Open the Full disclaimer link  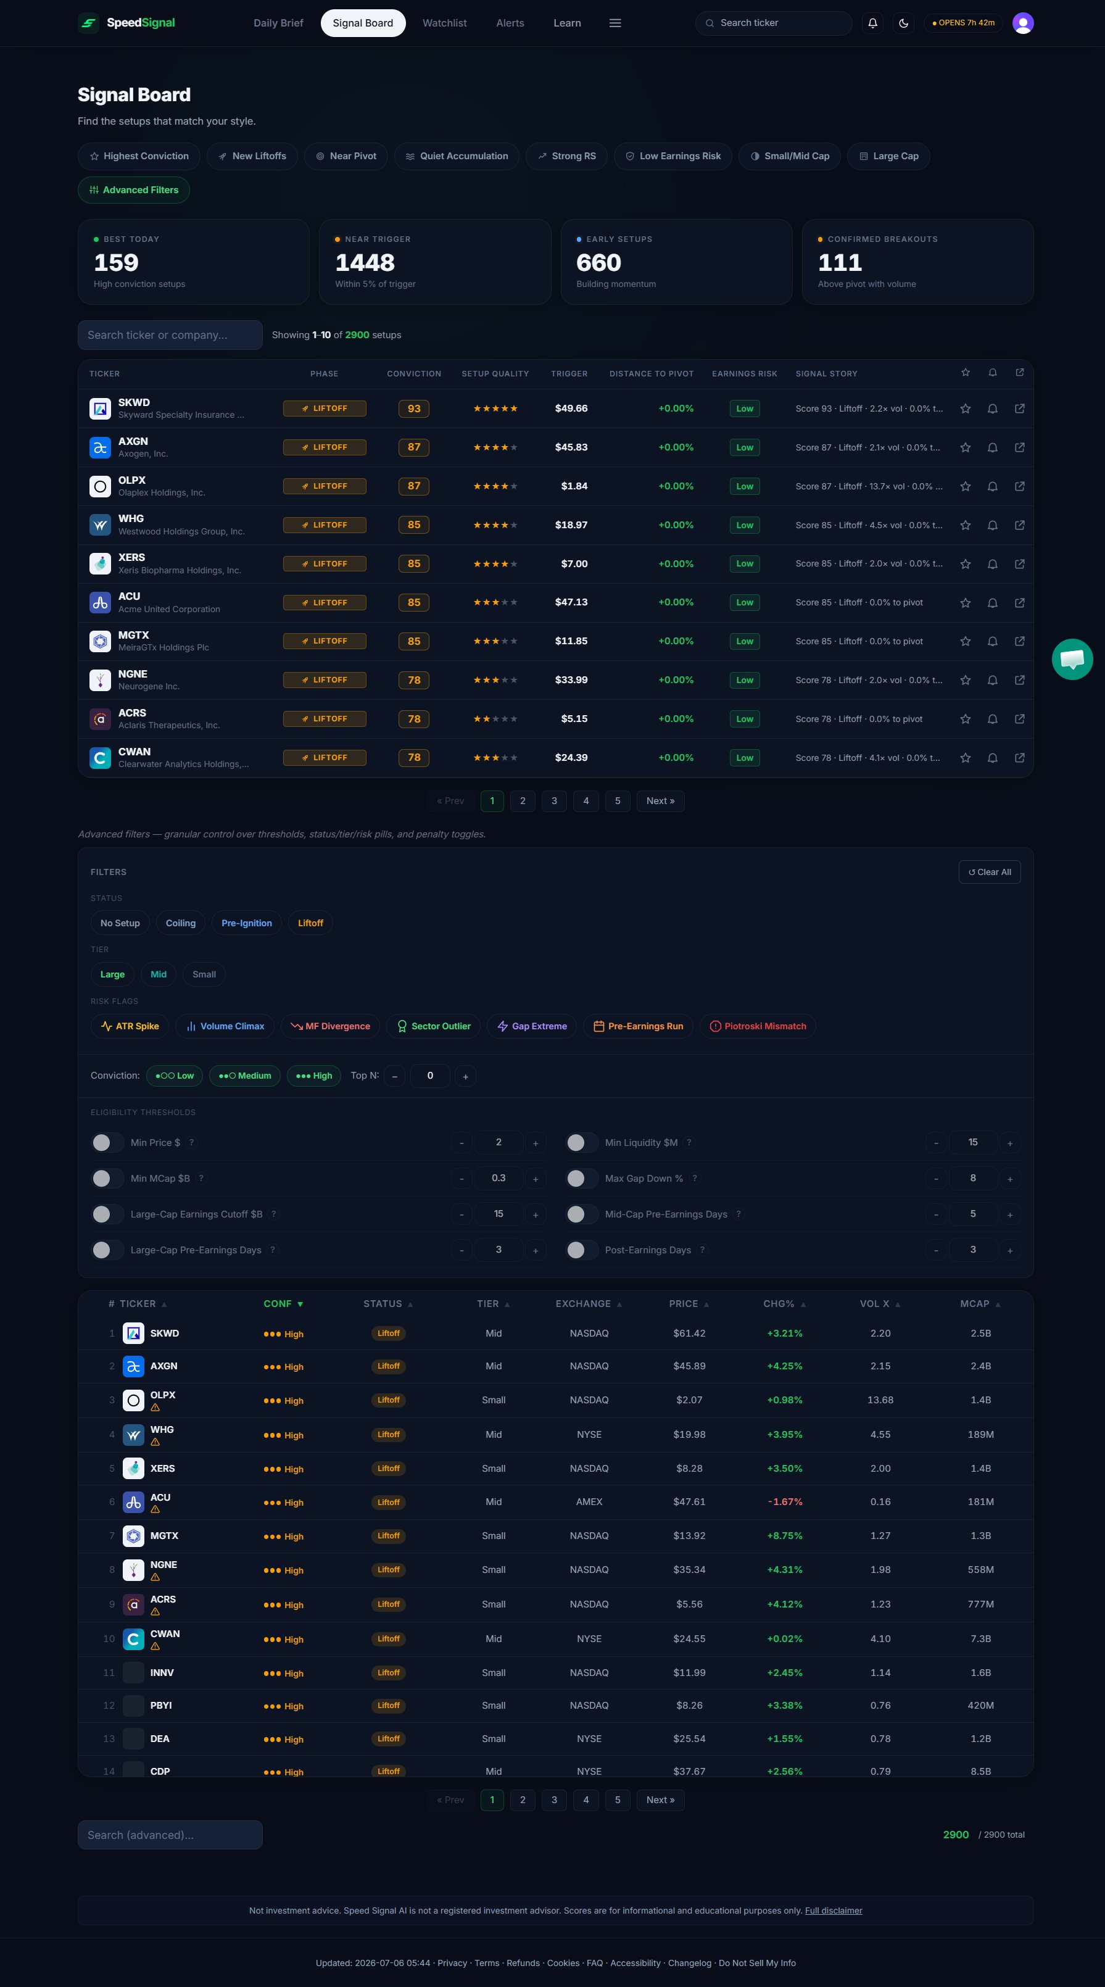(834, 1910)
